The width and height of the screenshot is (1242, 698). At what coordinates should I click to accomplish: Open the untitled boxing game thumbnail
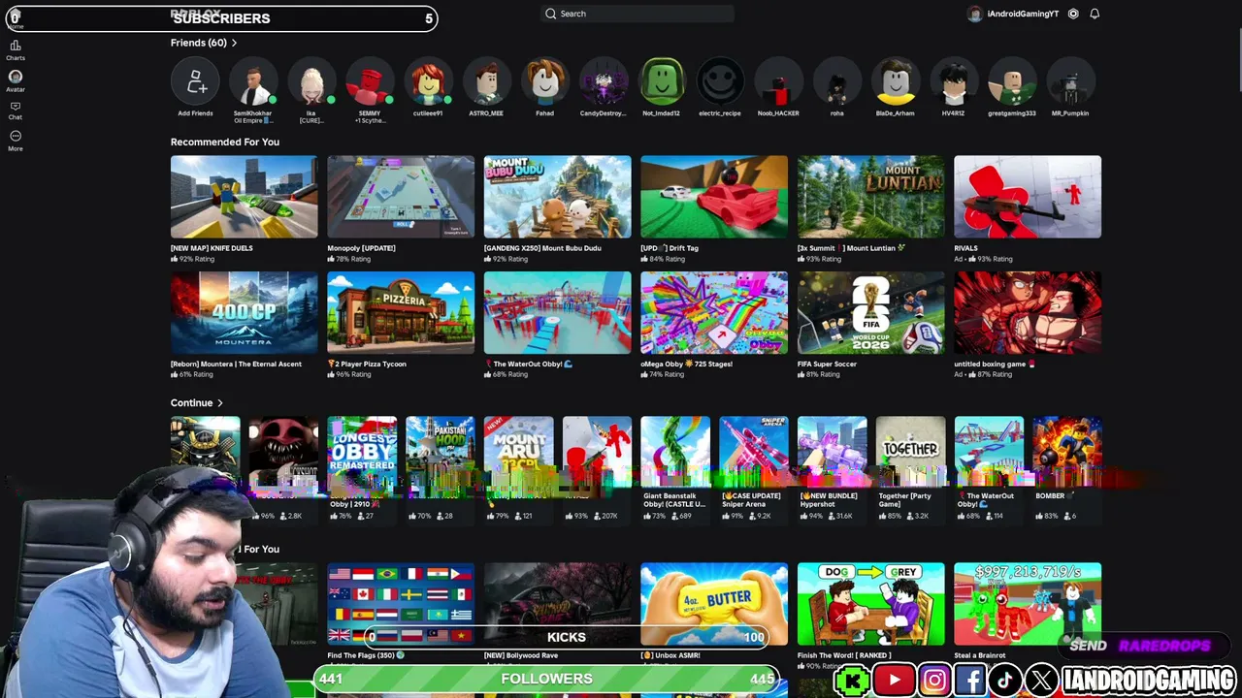[1028, 312]
